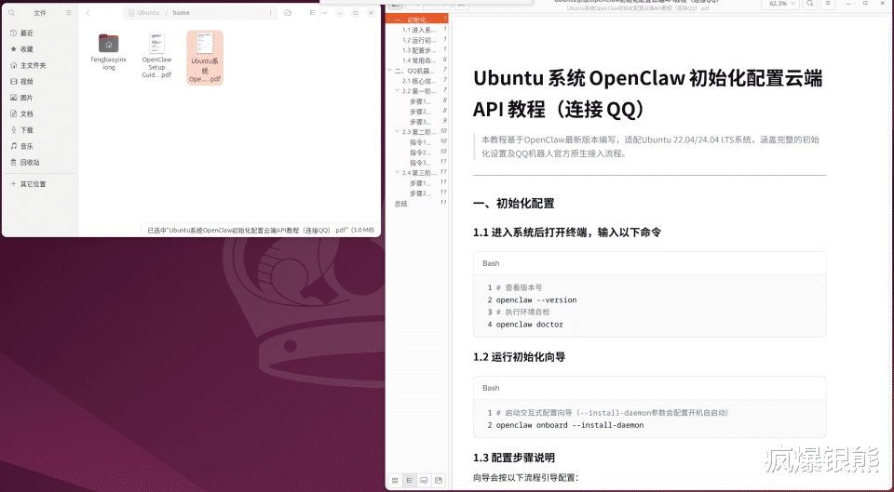Image resolution: width=894 pixels, height=492 pixels.
Task: Collapse 二、QQ机器 outline section
Action: coord(389,71)
